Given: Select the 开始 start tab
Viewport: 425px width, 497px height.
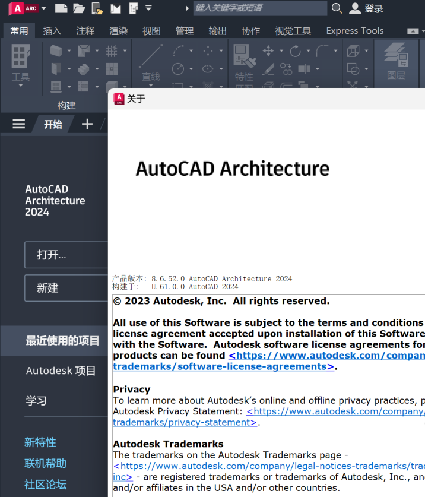Looking at the screenshot, I should coord(53,124).
